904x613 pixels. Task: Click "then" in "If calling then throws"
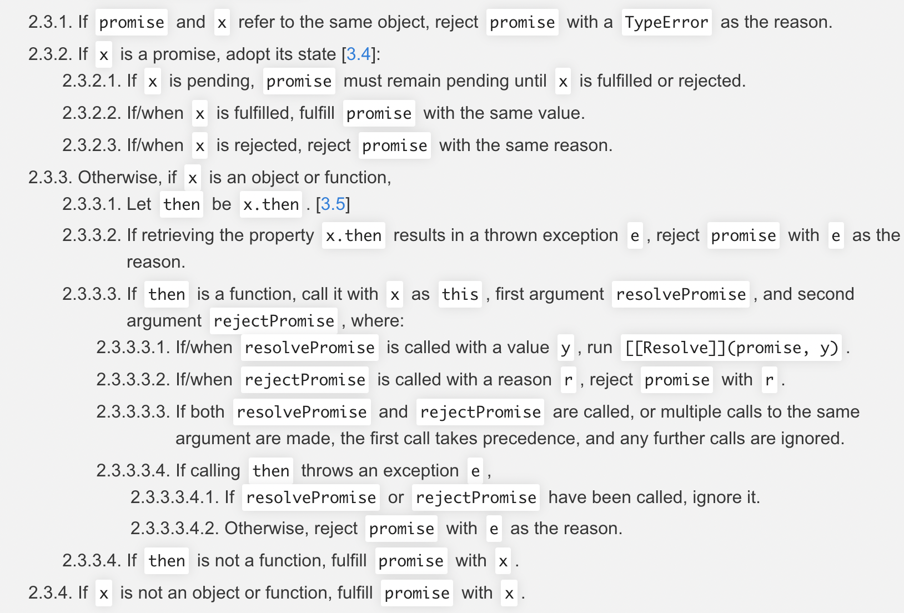[270, 471]
